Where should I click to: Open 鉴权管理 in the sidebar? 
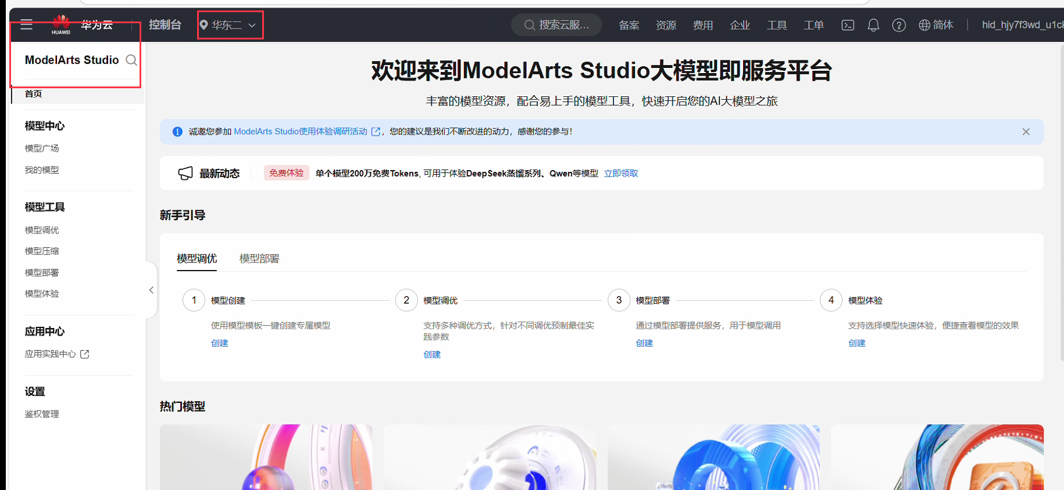42,414
